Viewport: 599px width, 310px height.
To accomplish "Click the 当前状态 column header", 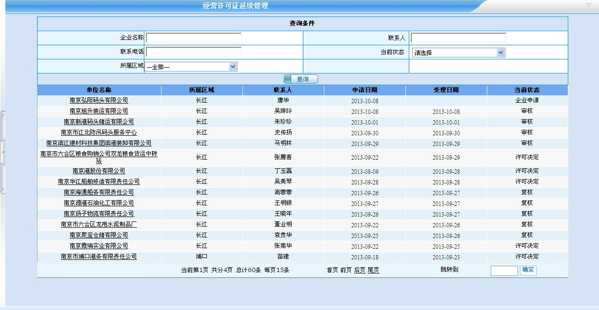I will click(527, 90).
